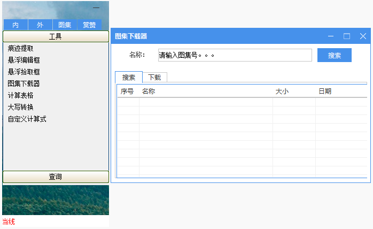The width and height of the screenshot is (373, 229).
Task: Select 痕迹提取 tool
Action: click(20, 48)
